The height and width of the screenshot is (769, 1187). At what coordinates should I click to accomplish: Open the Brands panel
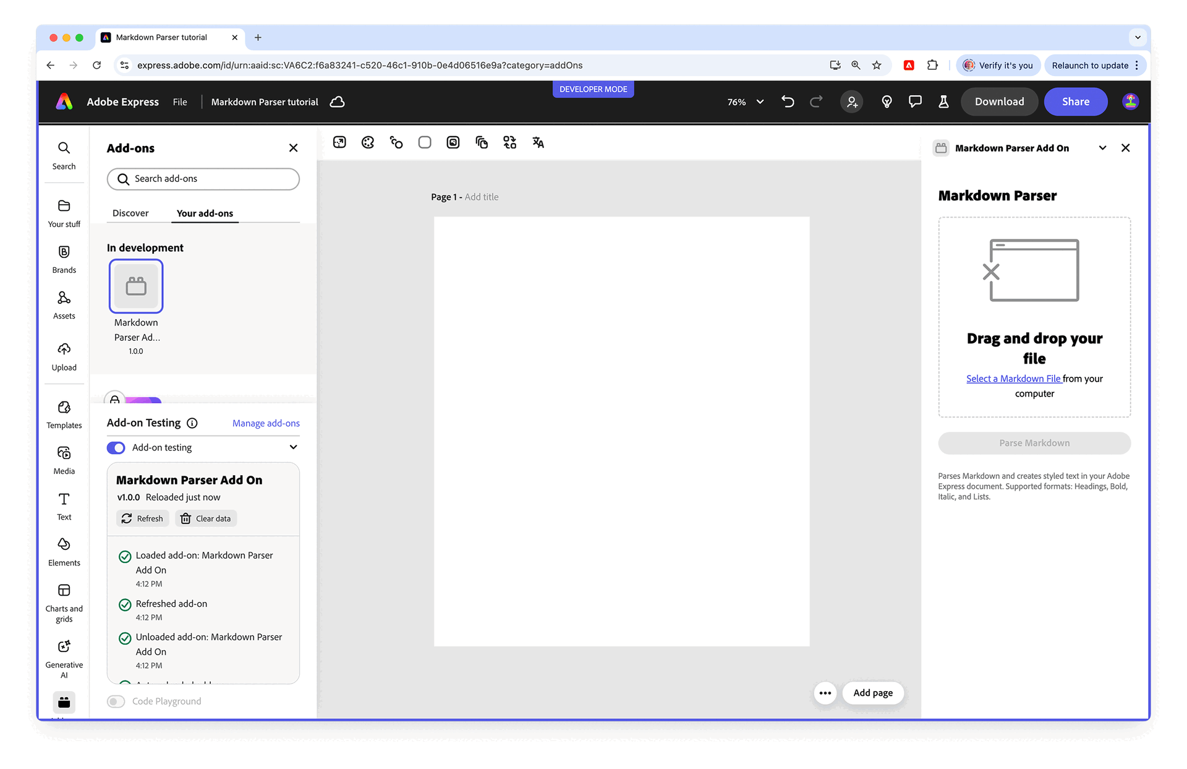(64, 259)
